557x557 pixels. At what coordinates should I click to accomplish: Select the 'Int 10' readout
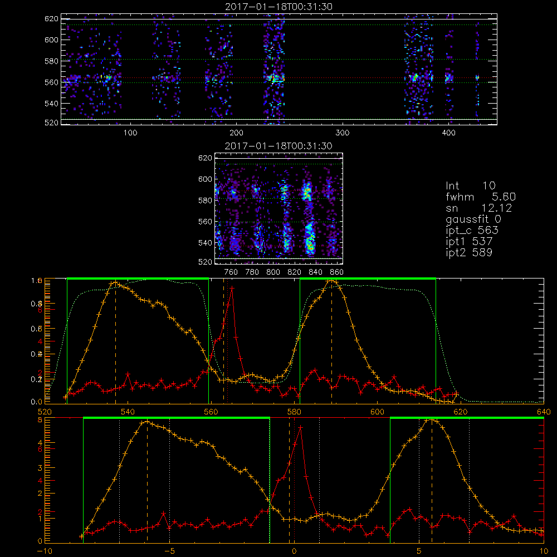click(x=470, y=186)
